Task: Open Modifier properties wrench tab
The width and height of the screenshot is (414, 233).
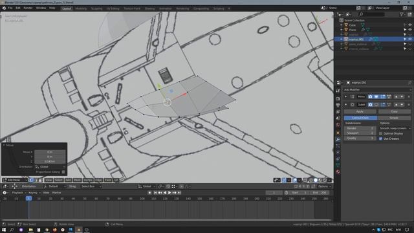Action: (x=338, y=139)
